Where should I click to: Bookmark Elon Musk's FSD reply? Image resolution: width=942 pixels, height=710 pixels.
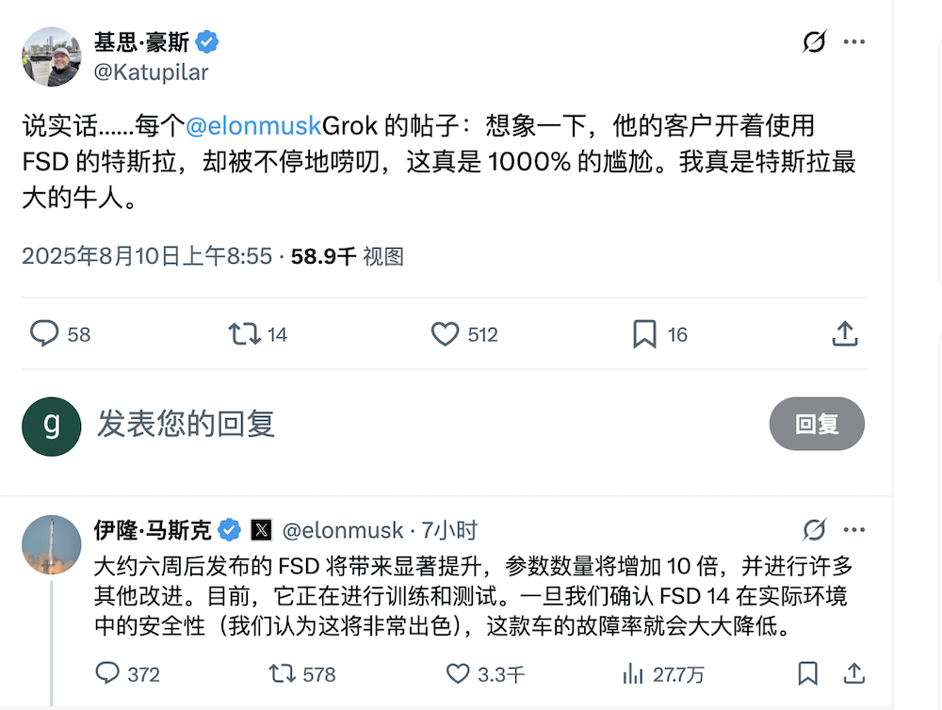807,674
